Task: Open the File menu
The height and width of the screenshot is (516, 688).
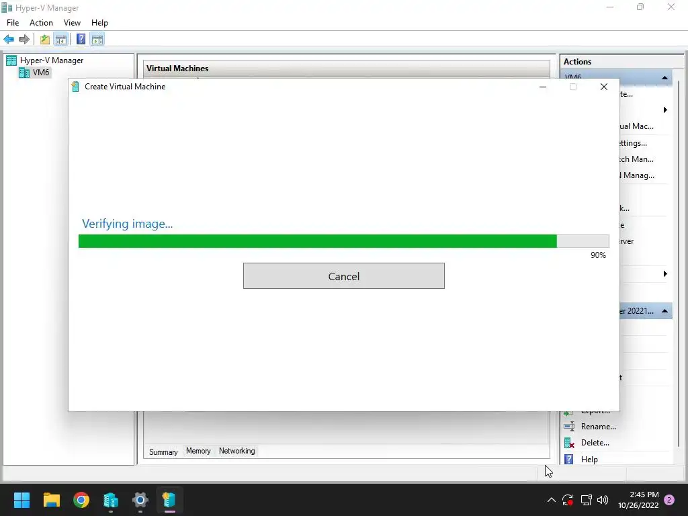Action: [13, 23]
